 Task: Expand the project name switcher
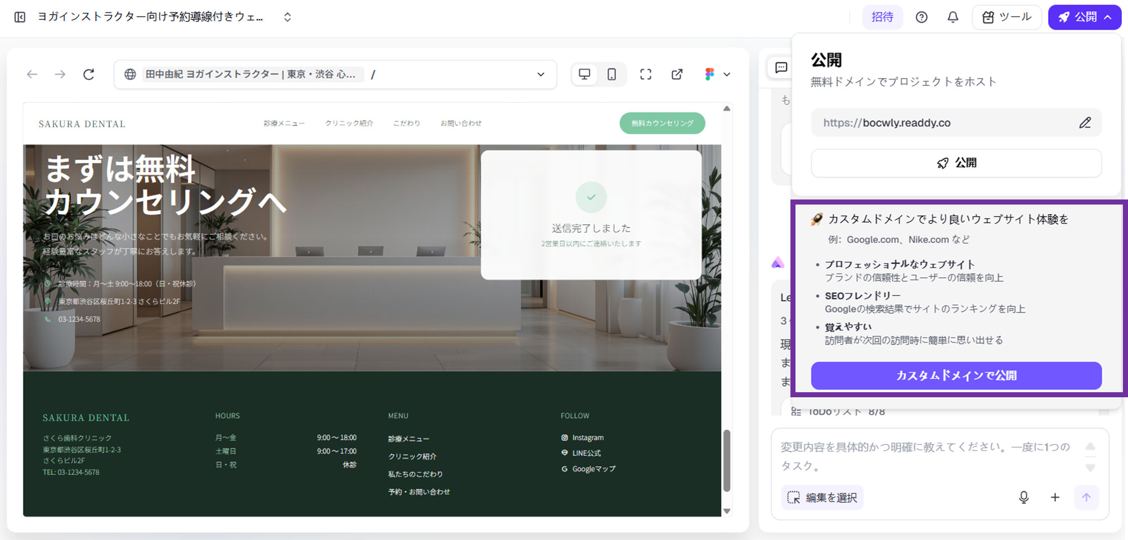point(287,17)
